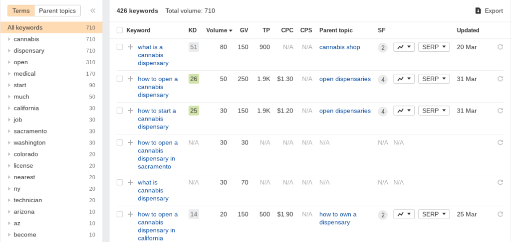Tick the select-all checkbox in Keyword header
This screenshot has width=511, height=242.
pyautogui.click(x=120, y=30)
